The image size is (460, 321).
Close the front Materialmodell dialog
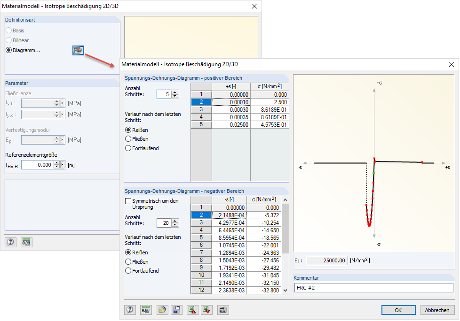(452, 64)
